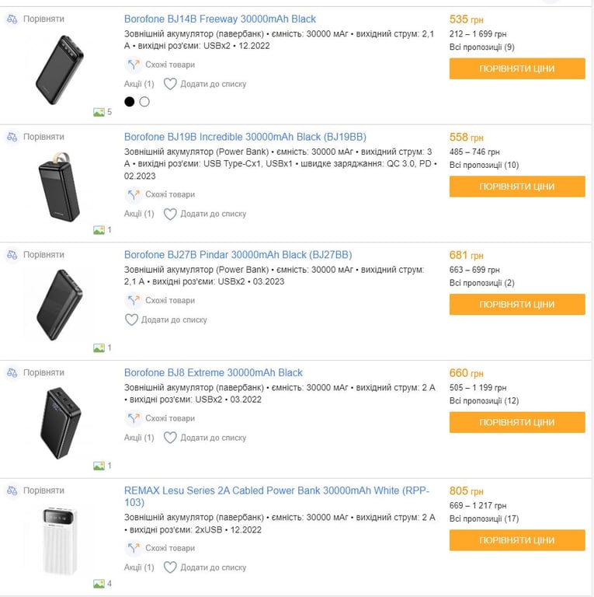Click heart icon for Borofone BJ19B Incredible
This screenshot has width=594, height=597.
[170, 214]
